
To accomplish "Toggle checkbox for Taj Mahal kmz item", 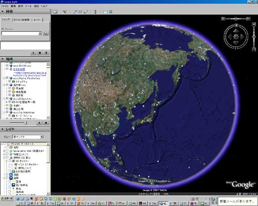I will coord(7,112).
